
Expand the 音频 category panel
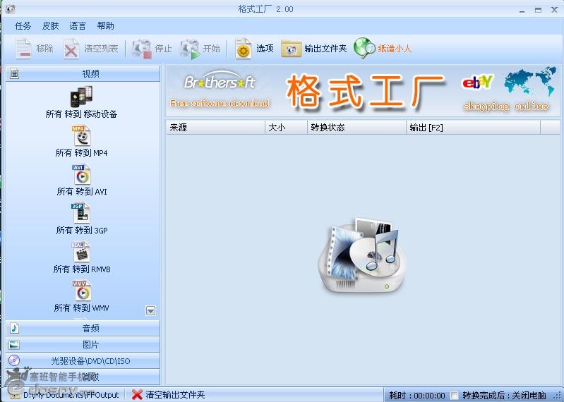83,328
